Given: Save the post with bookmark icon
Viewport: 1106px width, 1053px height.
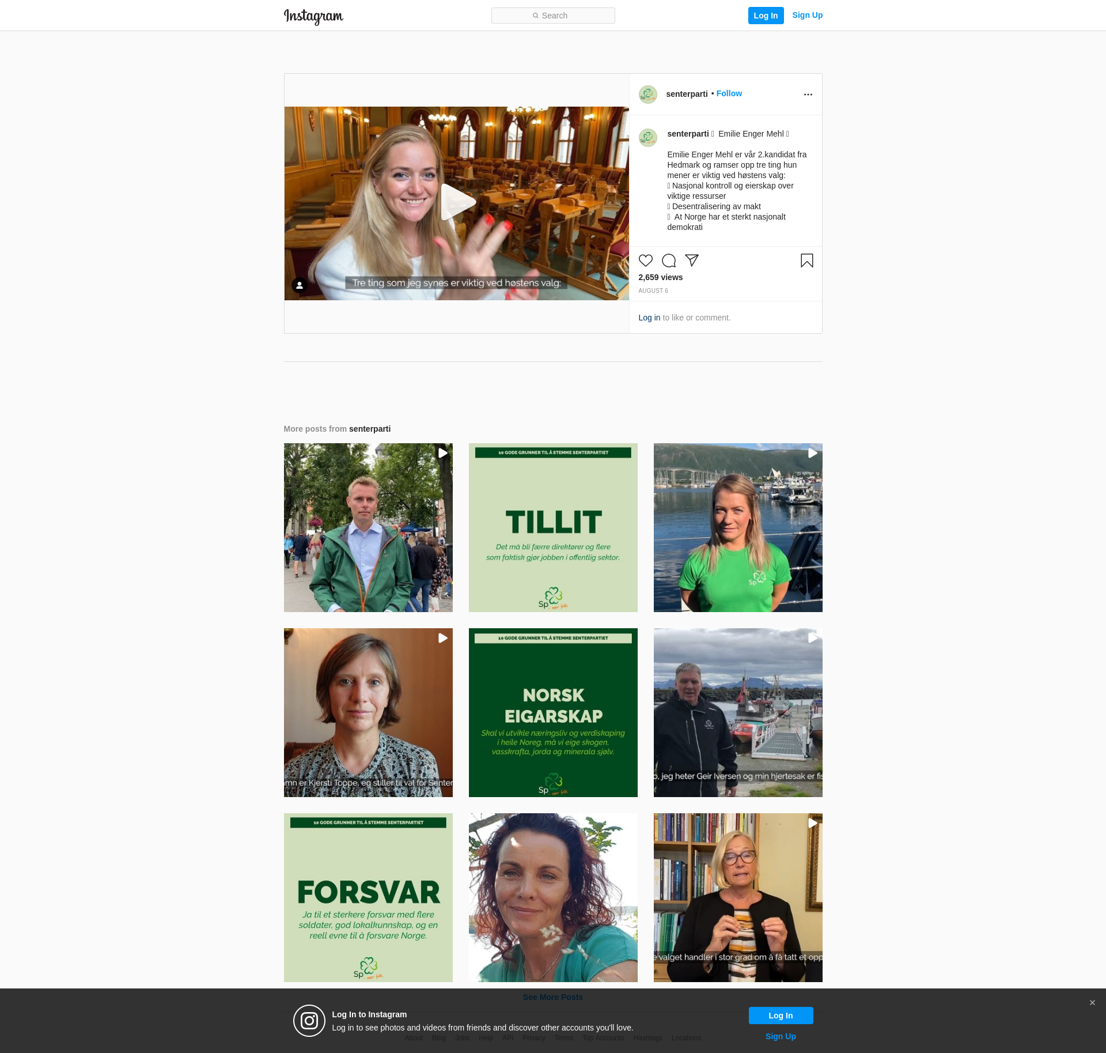Looking at the screenshot, I should 807,261.
